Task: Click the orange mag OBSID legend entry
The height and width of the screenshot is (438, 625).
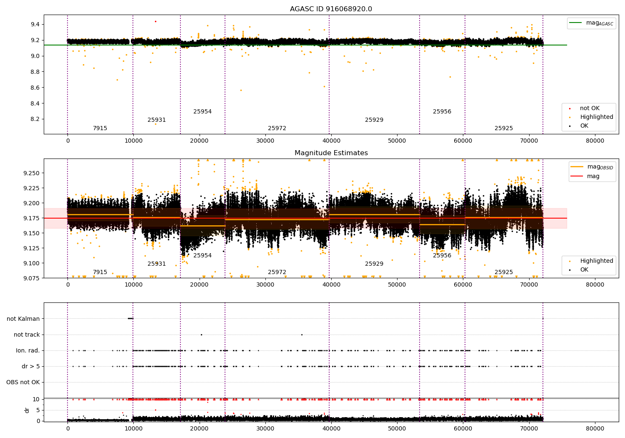Action: pyautogui.click(x=592, y=167)
